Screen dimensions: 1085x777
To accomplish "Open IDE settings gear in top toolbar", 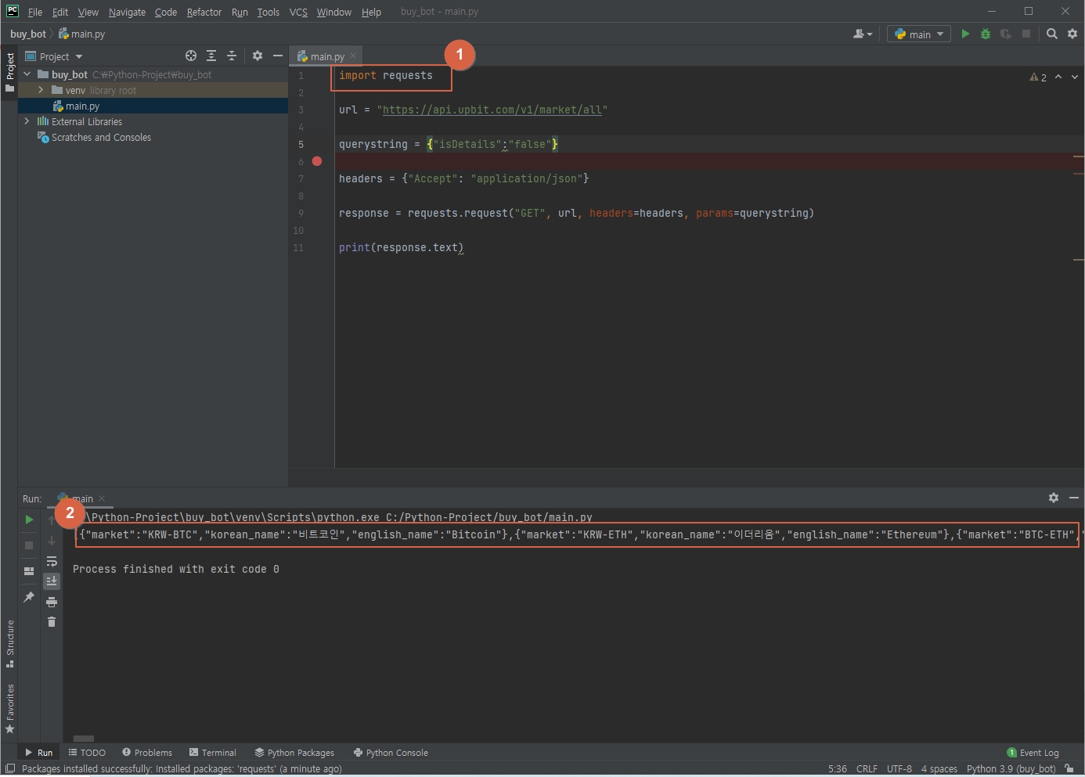I will 1072,34.
